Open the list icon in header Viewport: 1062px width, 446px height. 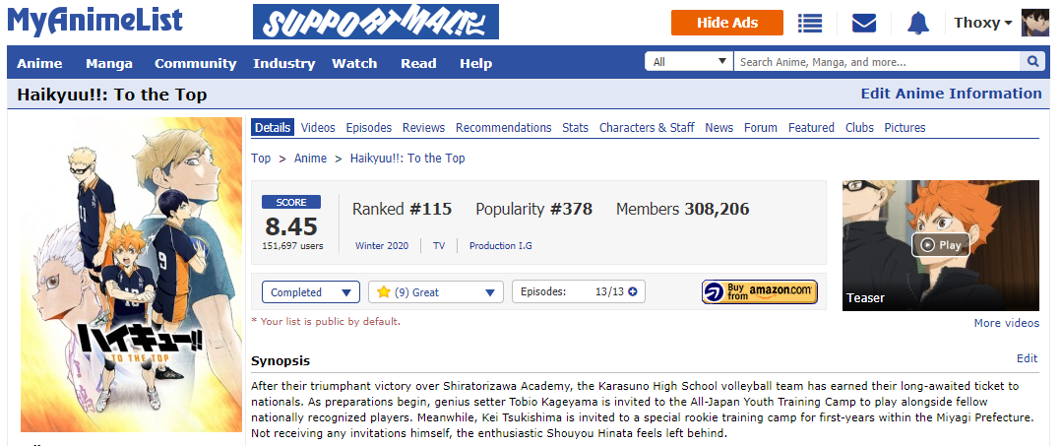pos(809,23)
